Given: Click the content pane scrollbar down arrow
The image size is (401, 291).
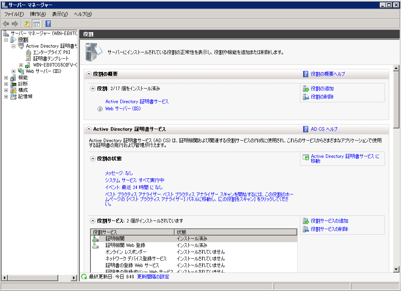Looking at the screenshot, I should [396, 269].
